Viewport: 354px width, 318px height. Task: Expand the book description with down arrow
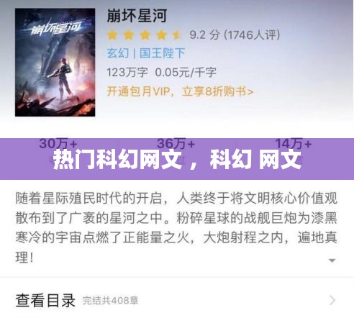point(332,260)
